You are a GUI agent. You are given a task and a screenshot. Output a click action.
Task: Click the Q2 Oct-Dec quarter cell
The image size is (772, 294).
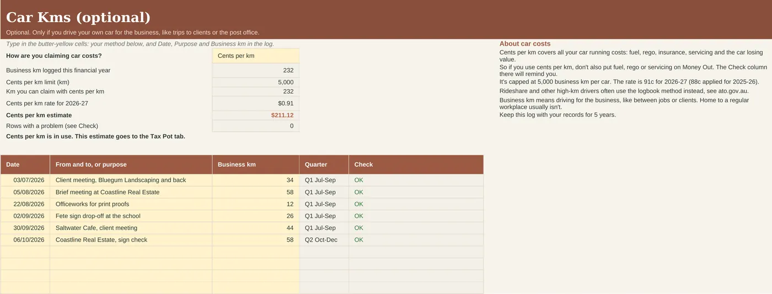[324, 240]
